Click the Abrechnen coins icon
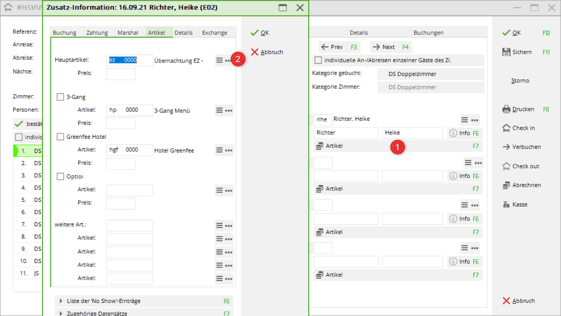This screenshot has height=316, width=561. point(506,185)
